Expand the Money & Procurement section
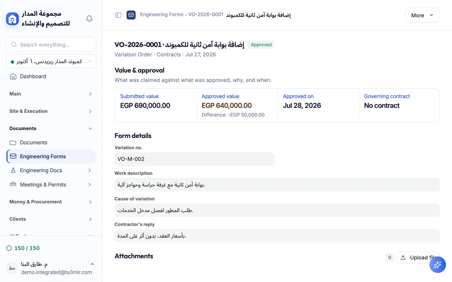452x282 pixels. pos(51,202)
